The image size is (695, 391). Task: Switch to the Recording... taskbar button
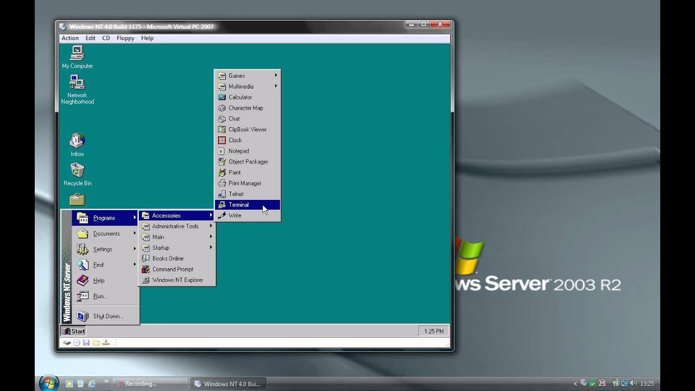pos(150,383)
